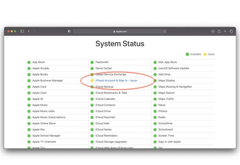The image size is (240, 165).
Task: Click the iCloud Keychain entry
Action: pos(105,117)
